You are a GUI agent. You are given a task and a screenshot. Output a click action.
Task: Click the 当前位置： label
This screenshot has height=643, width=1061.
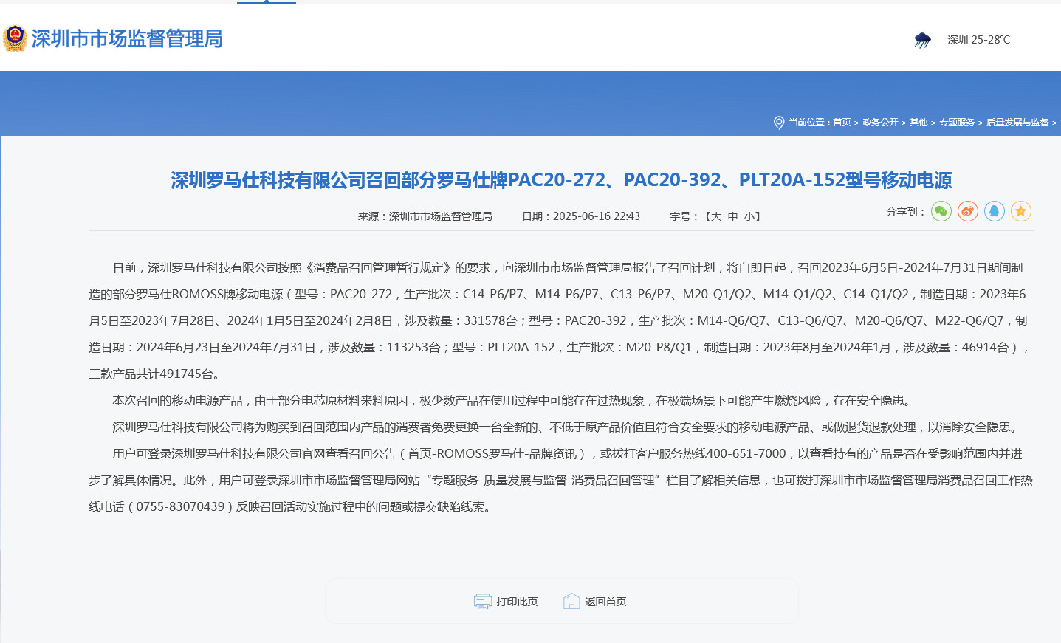tap(810, 123)
